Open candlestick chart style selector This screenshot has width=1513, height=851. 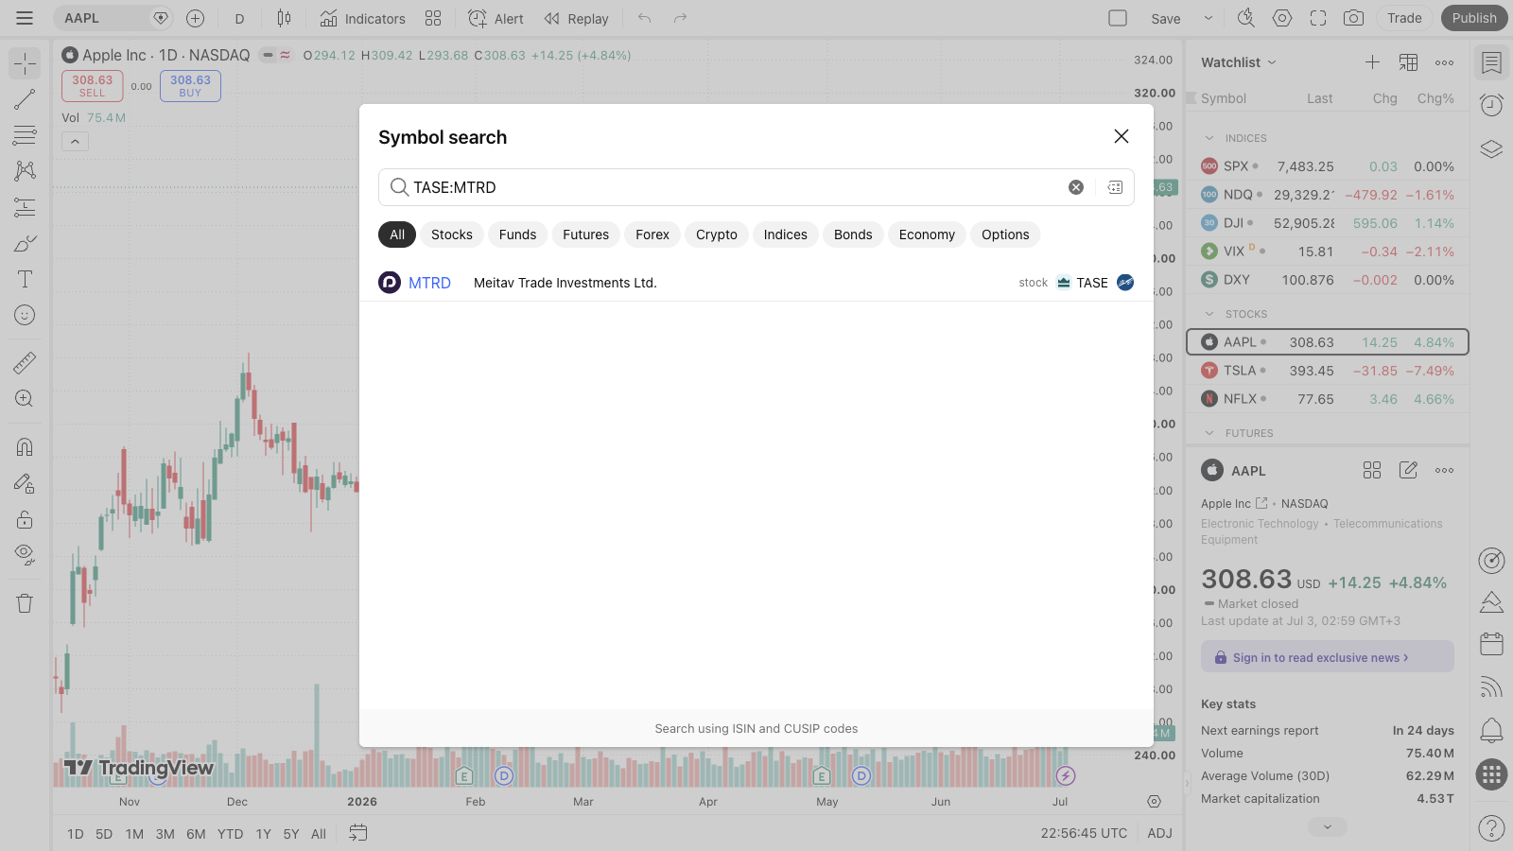284,18
